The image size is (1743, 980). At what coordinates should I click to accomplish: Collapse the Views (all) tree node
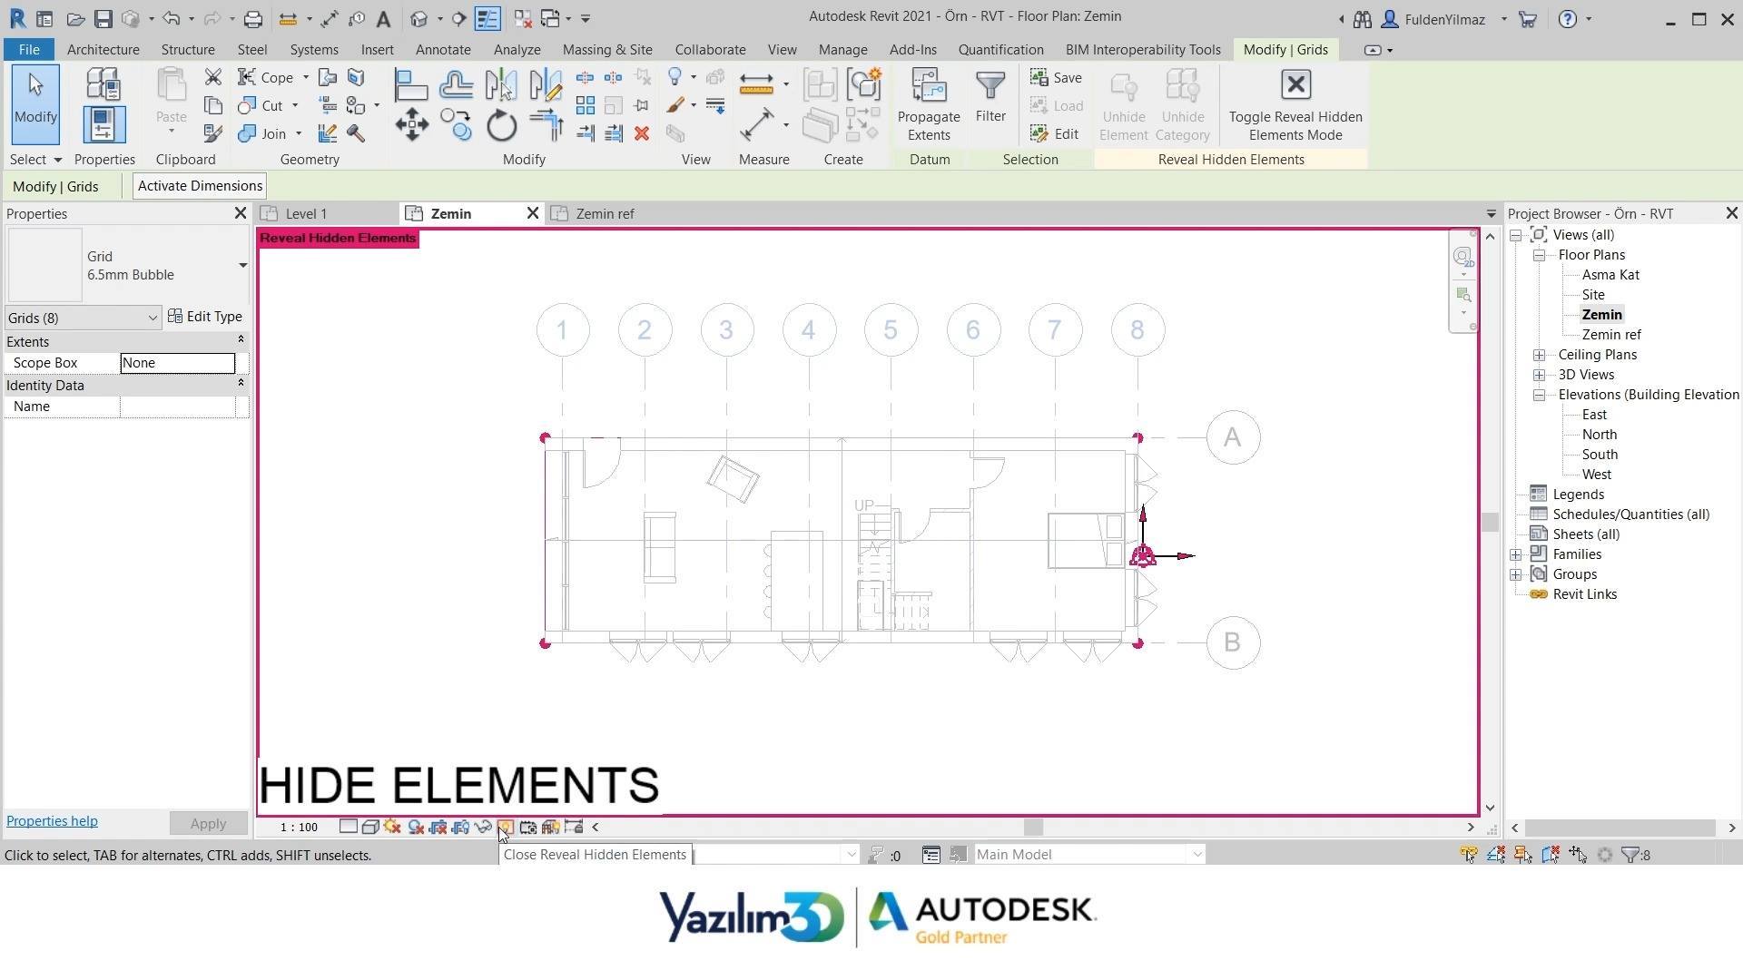(x=1516, y=235)
